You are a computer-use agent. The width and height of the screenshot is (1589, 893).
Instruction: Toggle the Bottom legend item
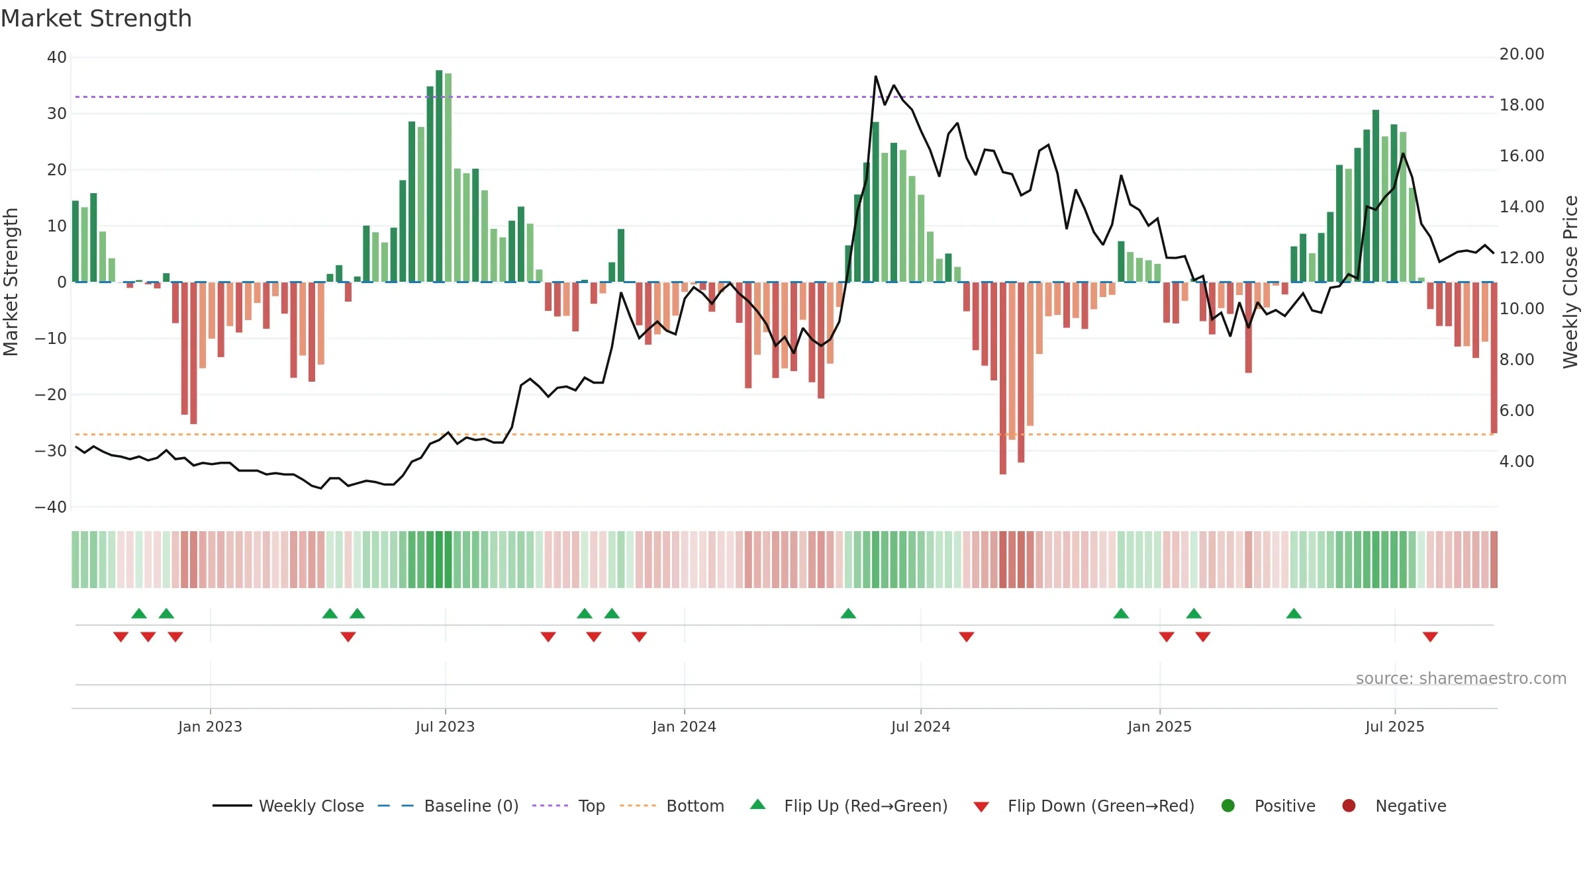tap(672, 806)
